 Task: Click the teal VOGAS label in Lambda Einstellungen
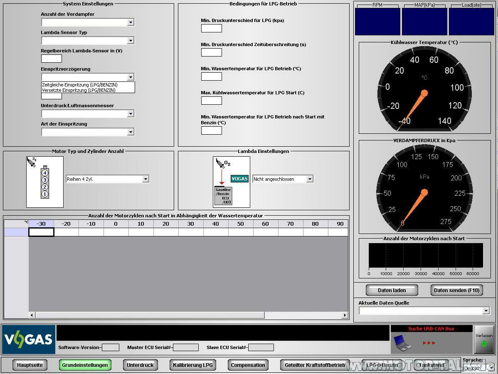tap(239, 179)
